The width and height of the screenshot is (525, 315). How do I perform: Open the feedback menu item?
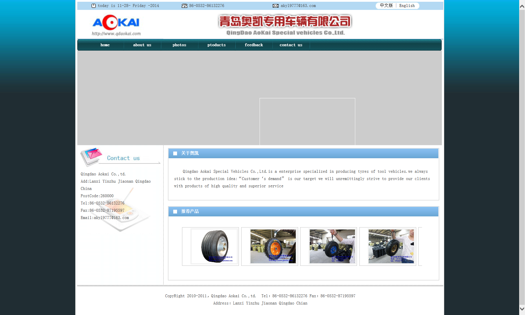(x=254, y=45)
